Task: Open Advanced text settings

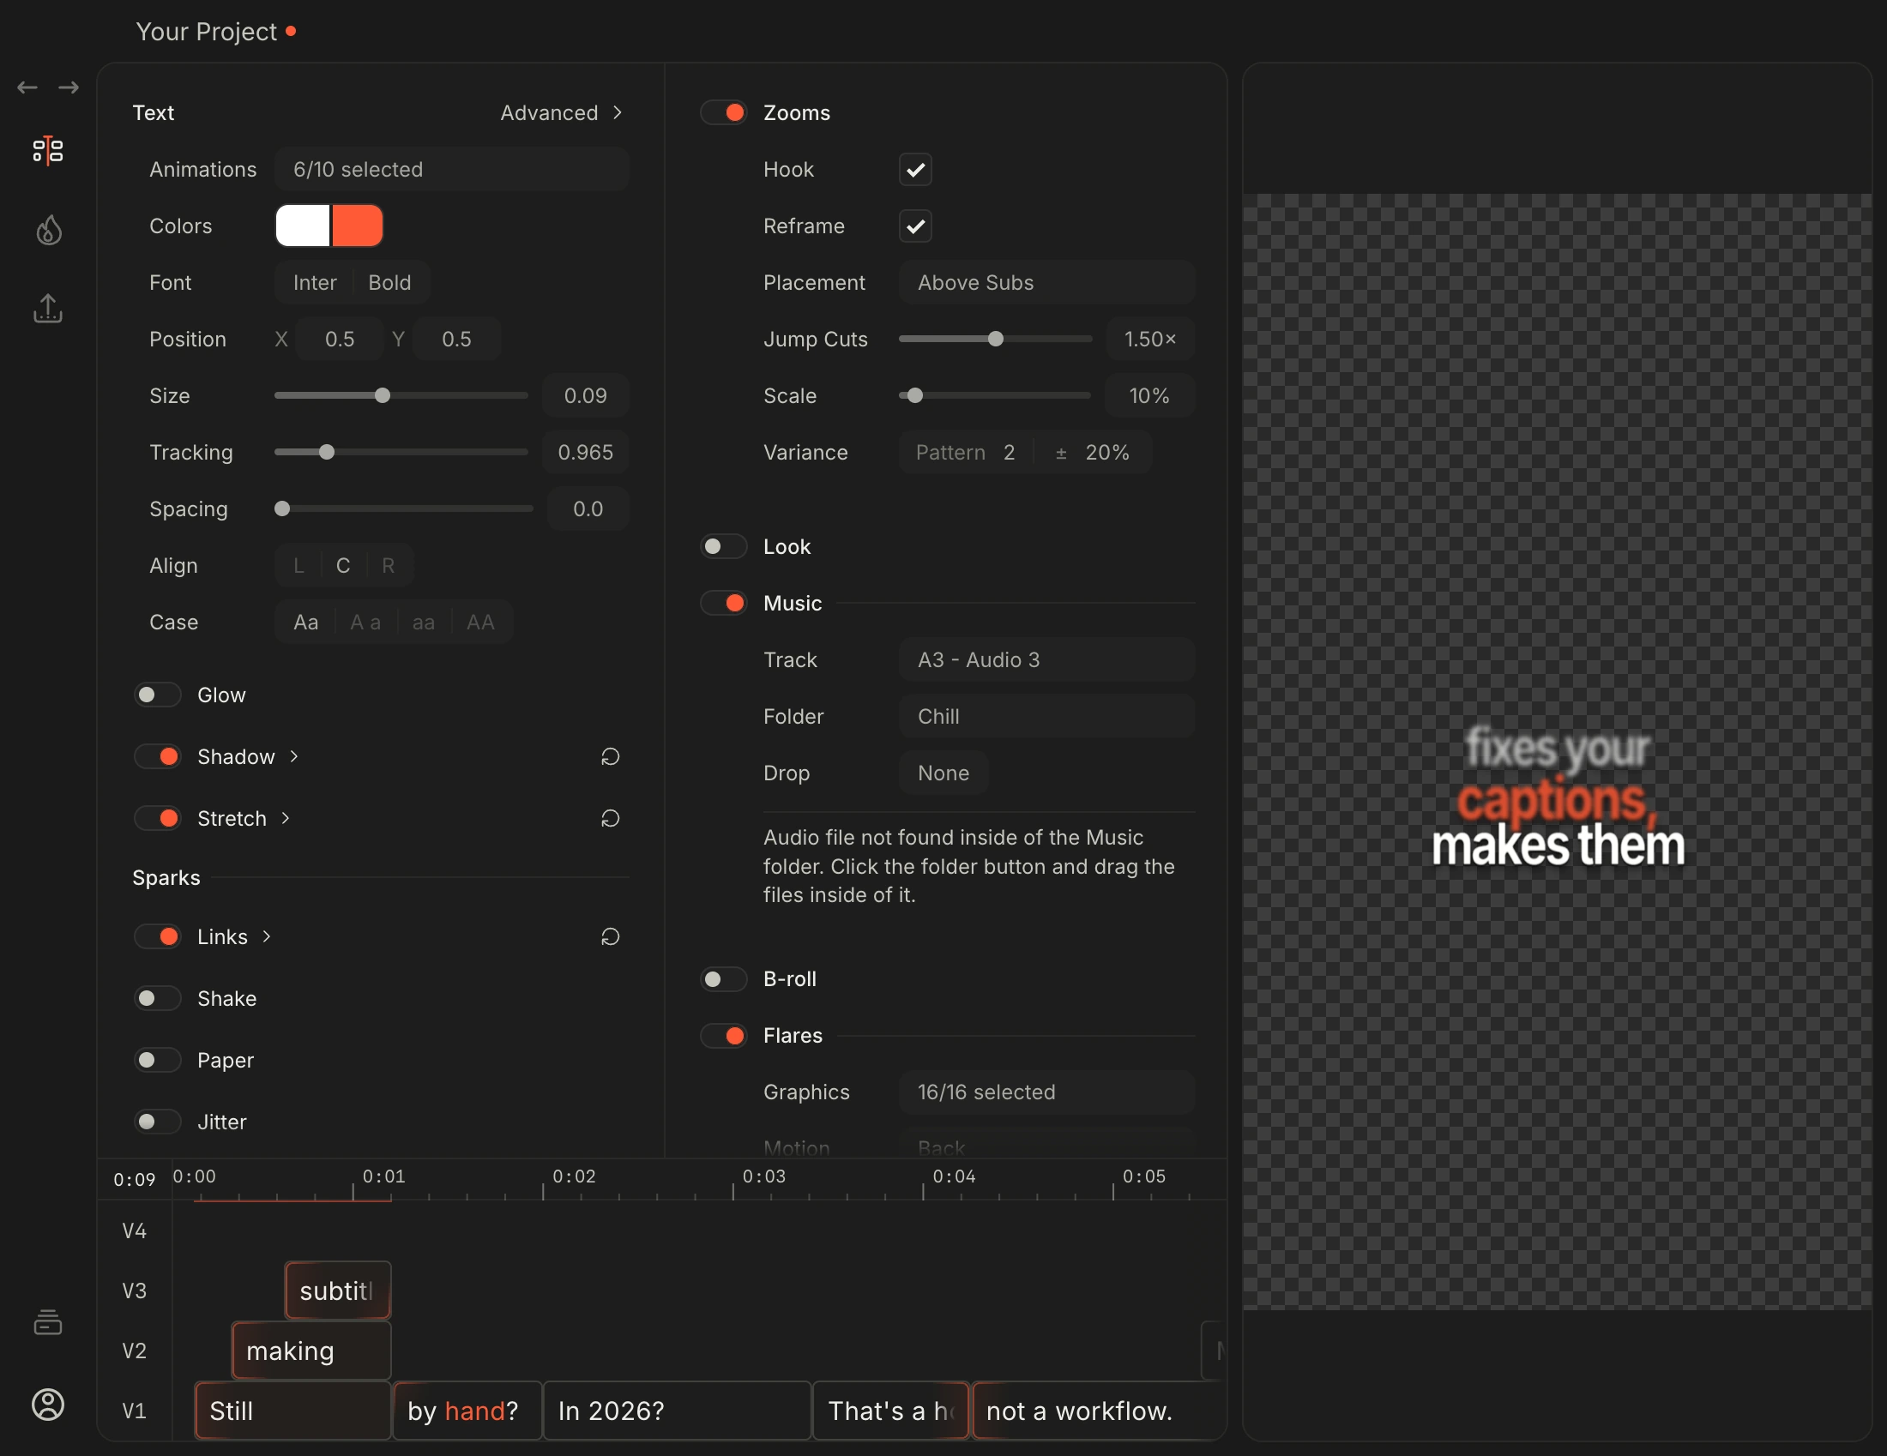Action: (562, 113)
